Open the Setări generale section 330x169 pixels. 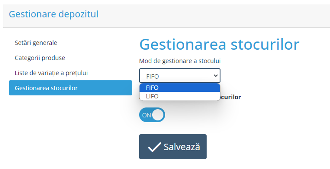pos(36,43)
